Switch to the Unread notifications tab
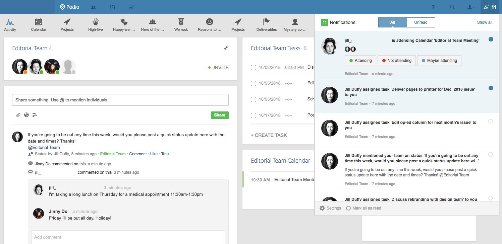 pos(421,22)
